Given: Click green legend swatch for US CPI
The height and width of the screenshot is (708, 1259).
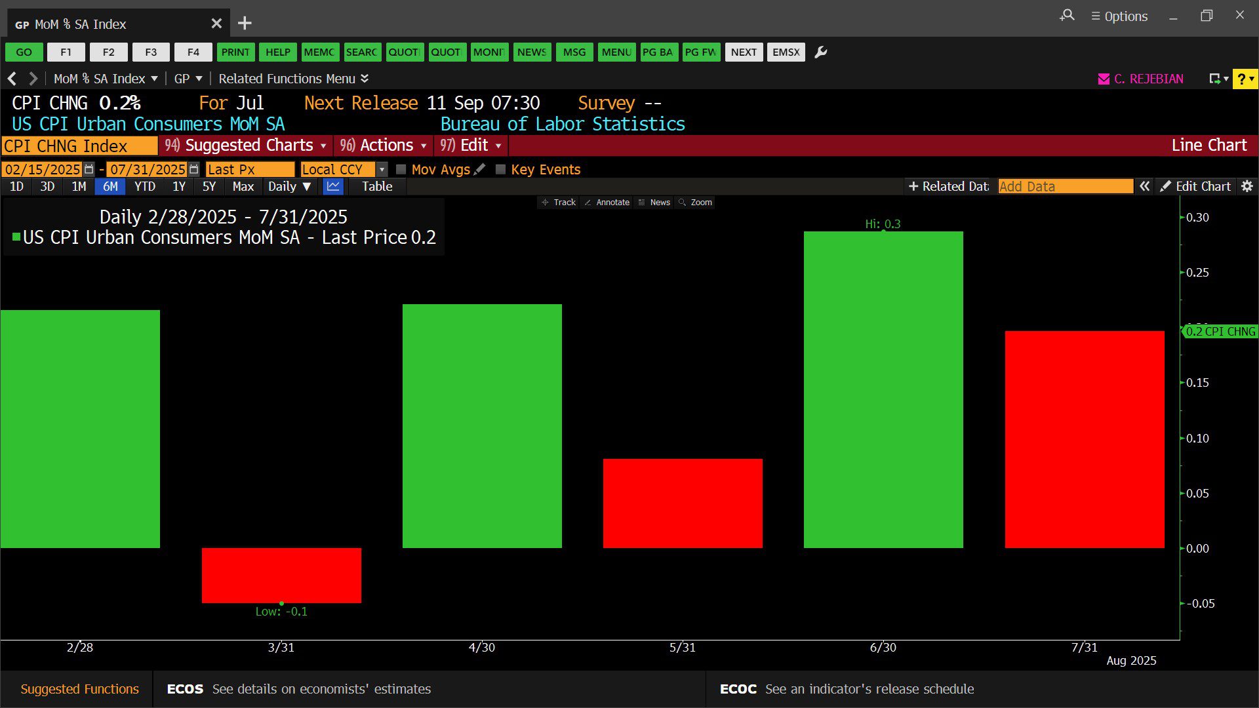Looking at the screenshot, I should pyautogui.click(x=16, y=237).
